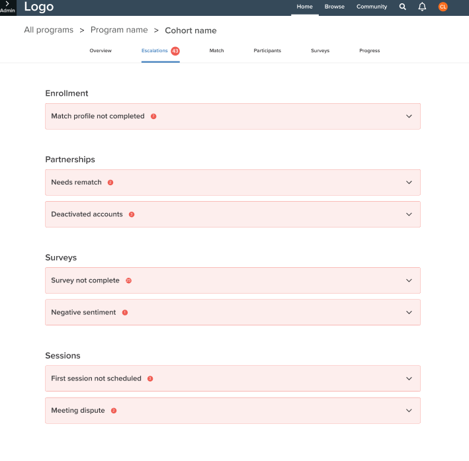Click the Partnerships section heading
Viewport: 469px width, 461px height.
(x=70, y=159)
